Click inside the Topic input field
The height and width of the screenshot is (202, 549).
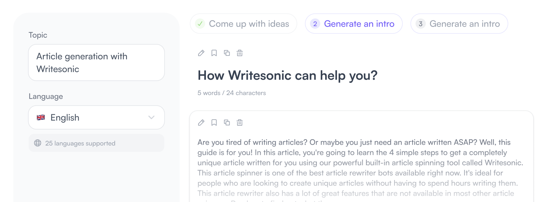[96, 63]
